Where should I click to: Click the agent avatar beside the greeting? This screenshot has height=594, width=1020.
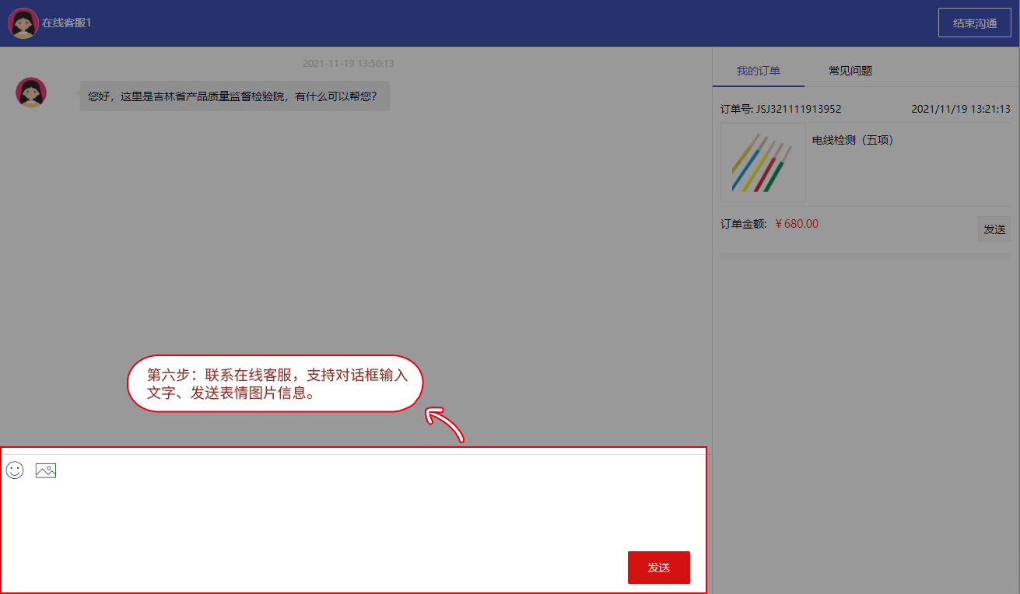(x=31, y=93)
